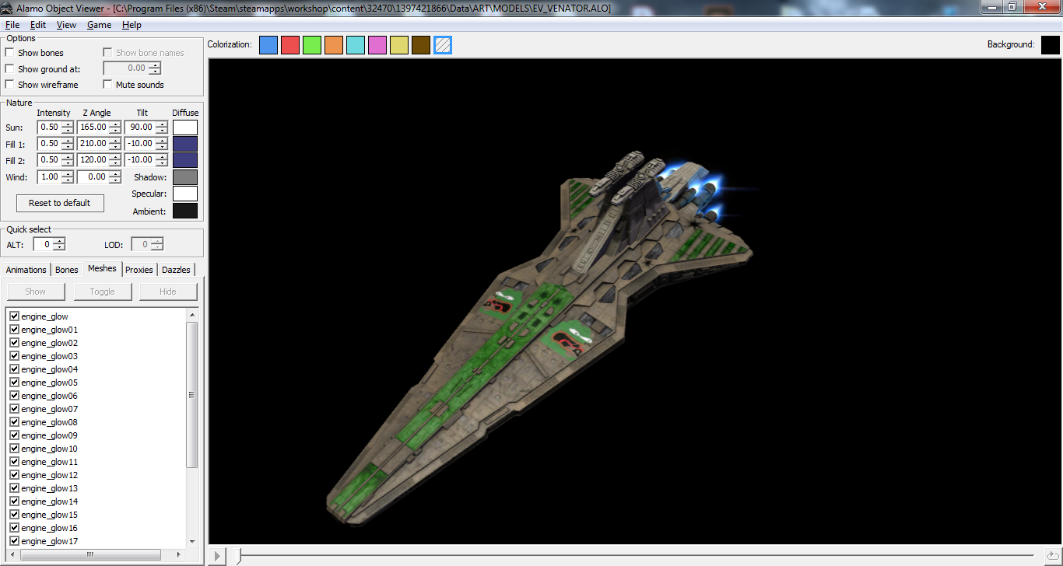Open the View menu
Viewport: 1063px width, 566px height.
click(67, 25)
